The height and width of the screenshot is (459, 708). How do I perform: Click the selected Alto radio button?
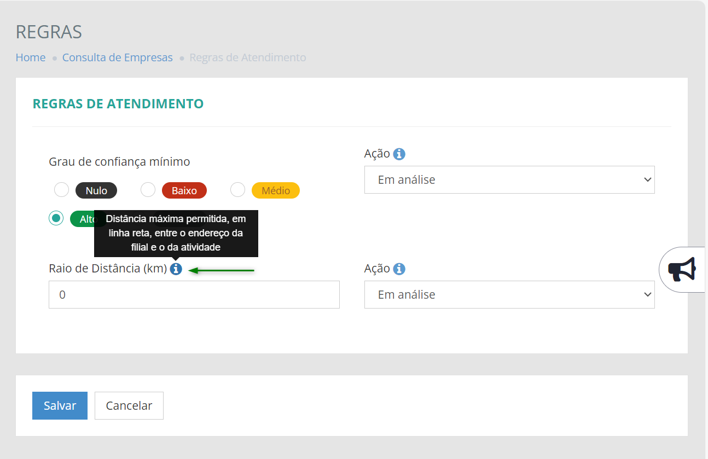click(x=56, y=218)
